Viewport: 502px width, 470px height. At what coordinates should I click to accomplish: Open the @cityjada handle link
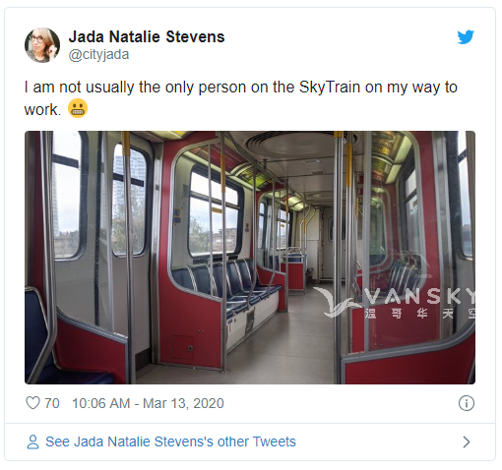coord(98,54)
